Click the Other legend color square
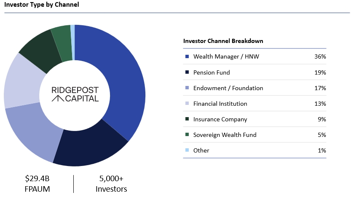Viewport: 351px width, 198px height. (187, 150)
